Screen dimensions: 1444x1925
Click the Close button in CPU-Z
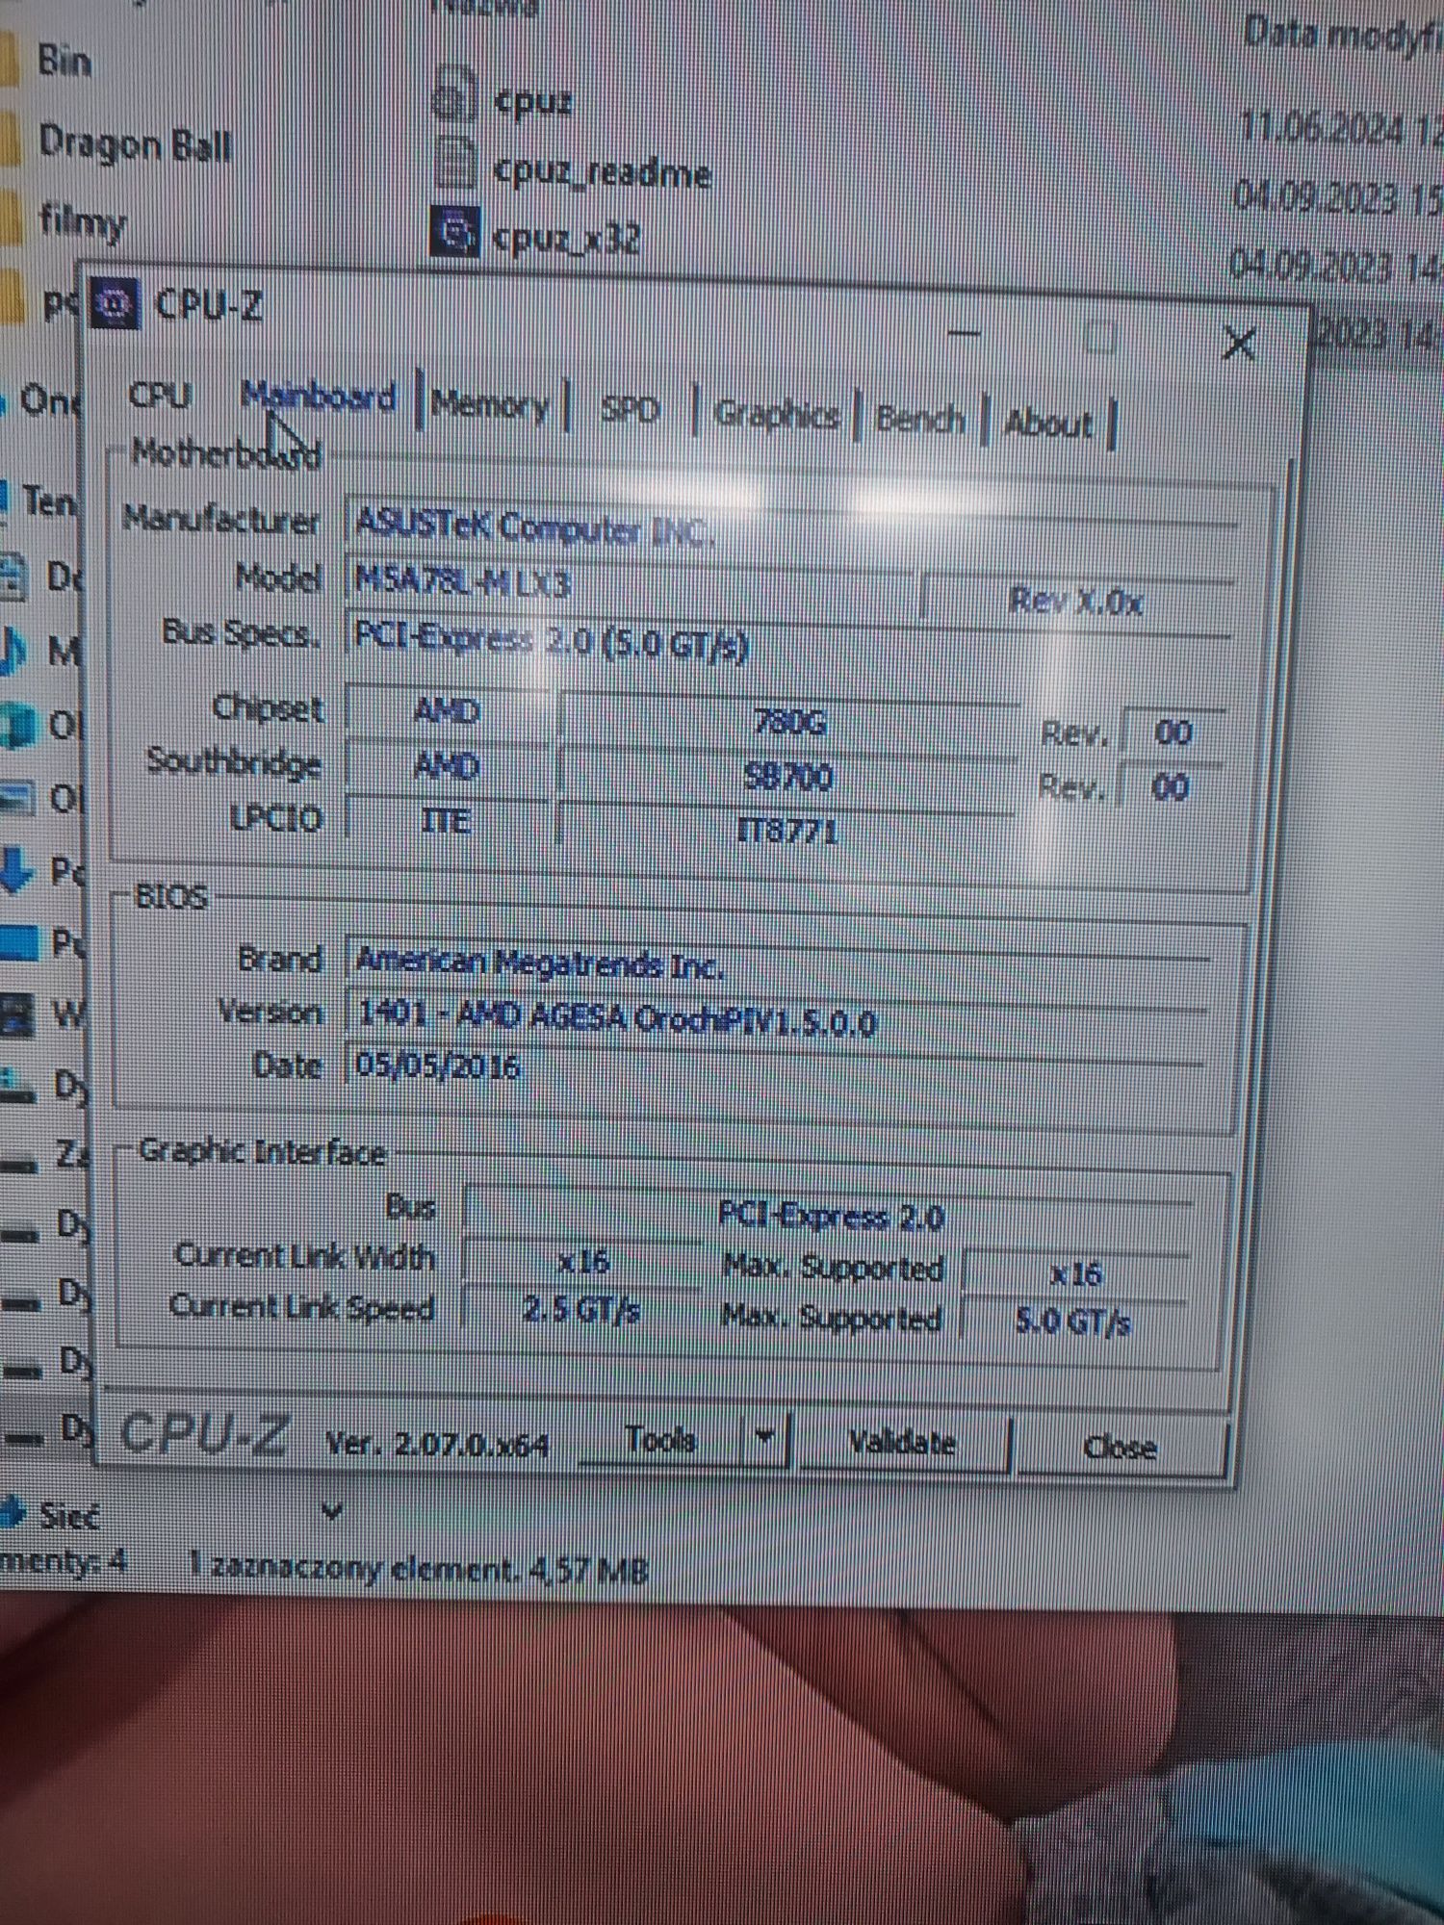[1121, 1448]
